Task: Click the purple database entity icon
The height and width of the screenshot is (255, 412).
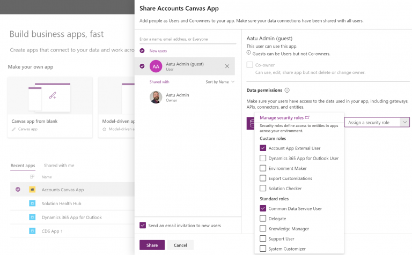Action: [251, 123]
